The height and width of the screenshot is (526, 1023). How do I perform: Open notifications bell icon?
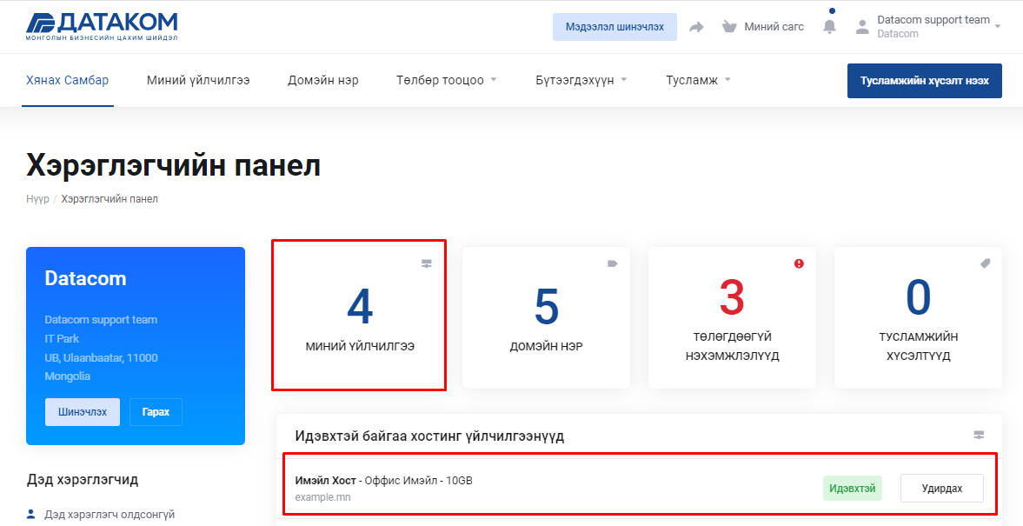829,27
